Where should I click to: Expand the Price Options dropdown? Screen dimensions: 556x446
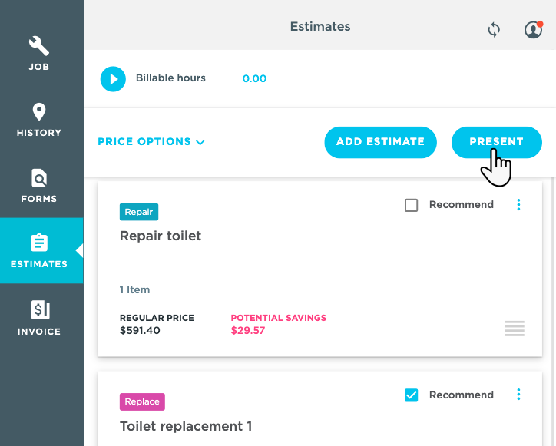pyautogui.click(x=151, y=142)
